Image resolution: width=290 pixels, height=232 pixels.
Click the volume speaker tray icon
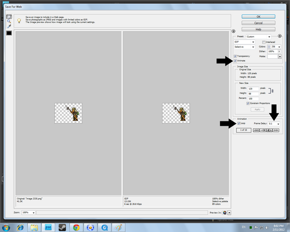pos(267,228)
